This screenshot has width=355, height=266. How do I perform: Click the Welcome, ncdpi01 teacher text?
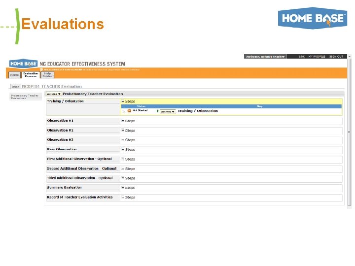tap(265, 57)
